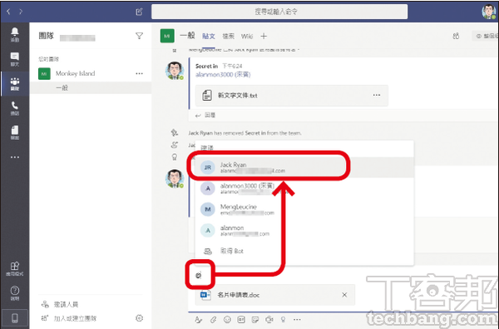Screen dimensions: 499x329
Task: Open more options for Monkey Island team
Action: [x=139, y=73]
